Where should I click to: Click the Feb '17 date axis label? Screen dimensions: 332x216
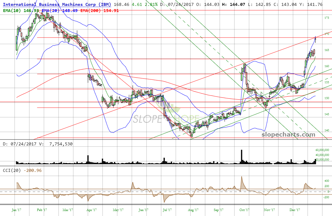click(42, 210)
